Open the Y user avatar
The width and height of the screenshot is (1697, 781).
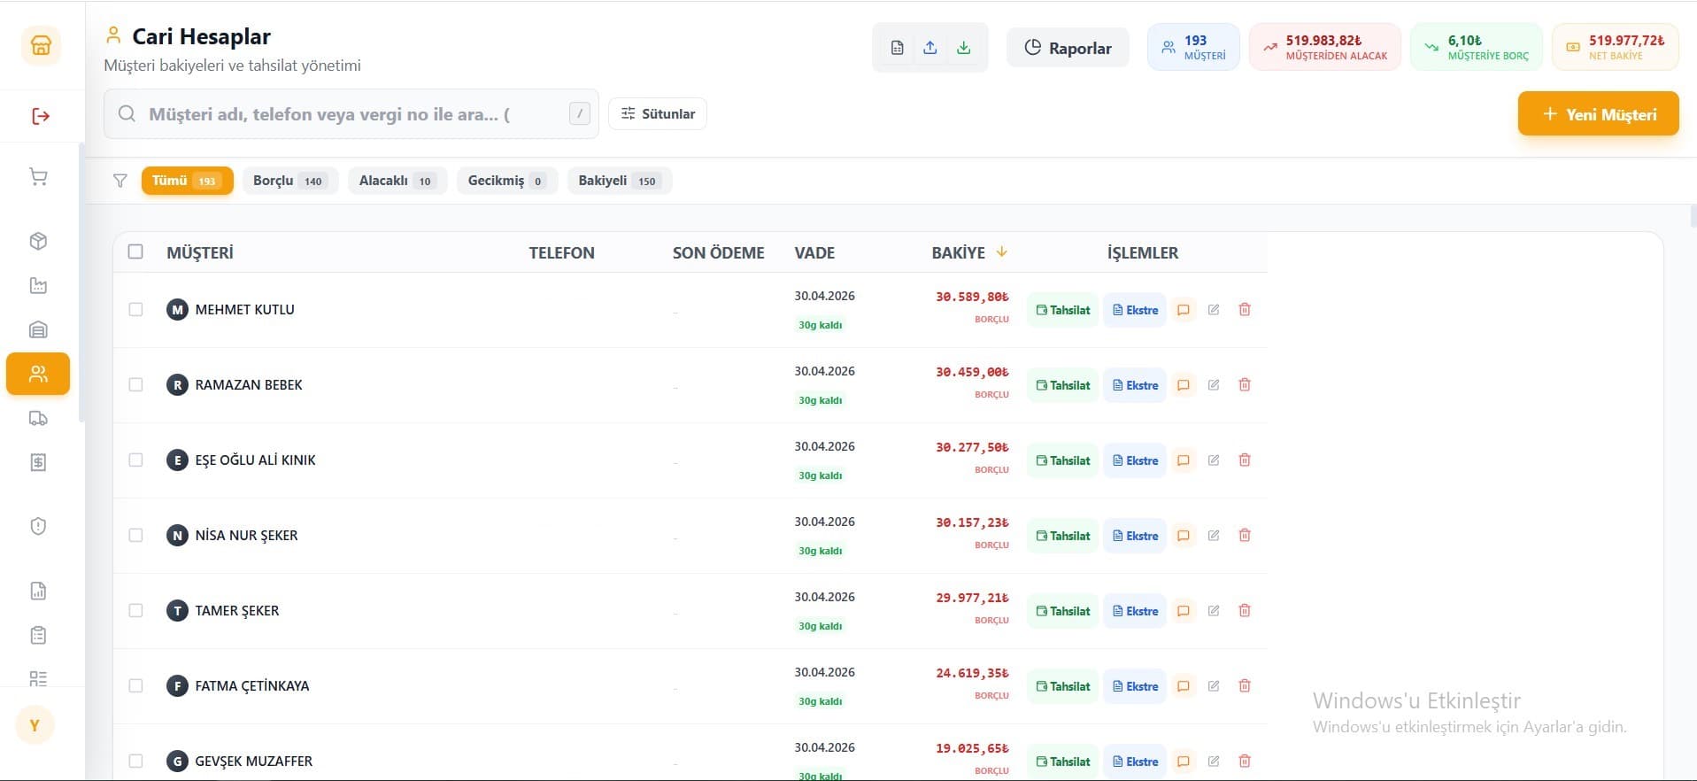tap(35, 725)
